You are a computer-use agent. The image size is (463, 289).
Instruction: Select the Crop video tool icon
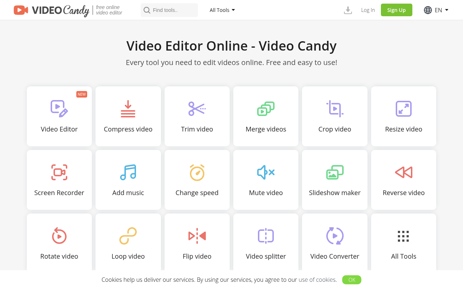coord(334,108)
